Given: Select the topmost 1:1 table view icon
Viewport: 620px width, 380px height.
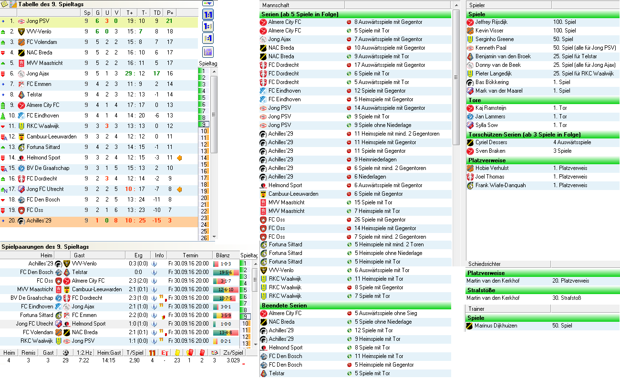Looking at the screenshot, I should [x=208, y=14].
